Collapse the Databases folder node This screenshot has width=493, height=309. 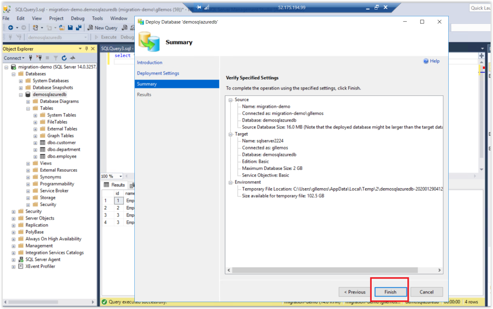[13, 74]
